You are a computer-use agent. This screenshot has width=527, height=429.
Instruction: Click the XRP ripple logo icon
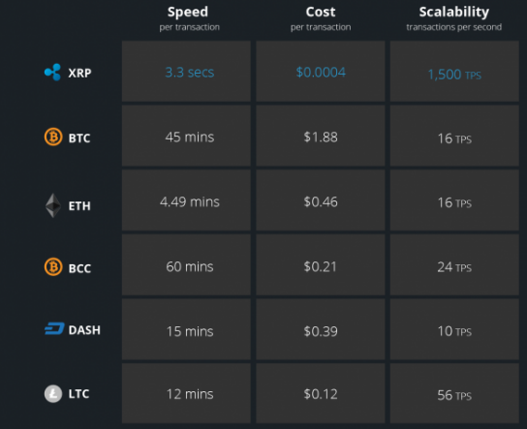[52, 72]
